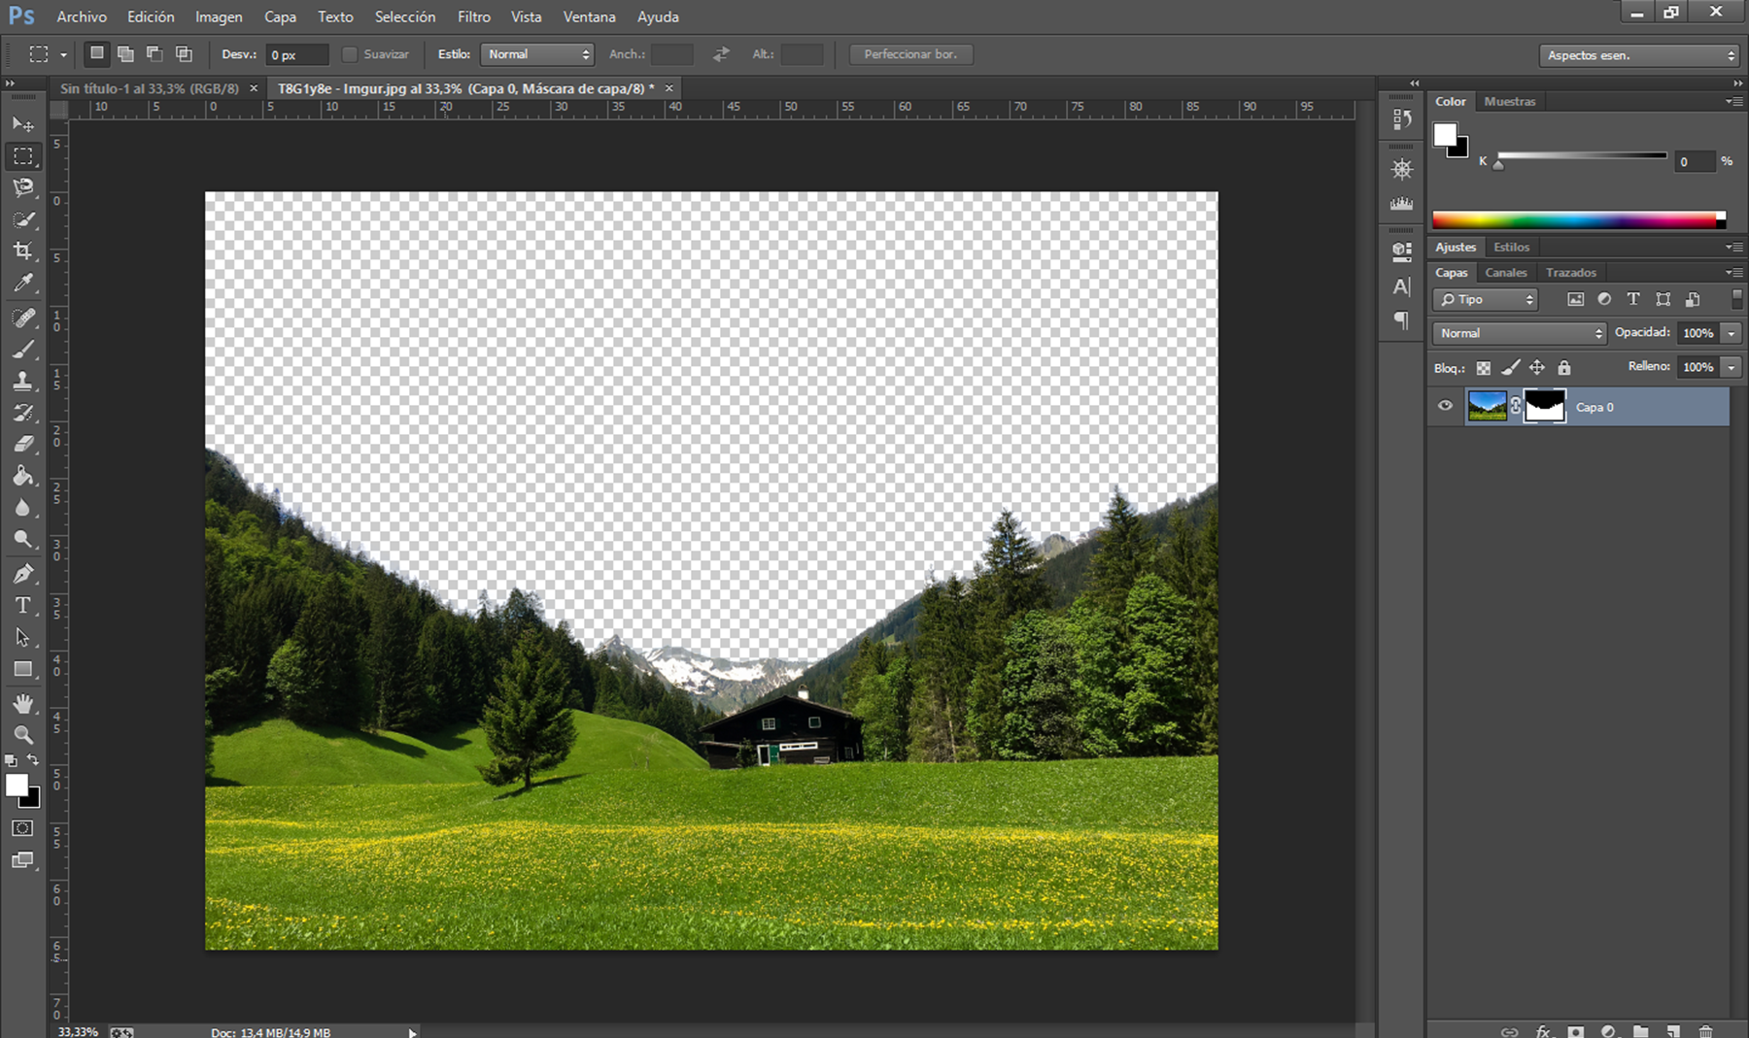
Task: Select the Pen tool
Action: point(23,574)
